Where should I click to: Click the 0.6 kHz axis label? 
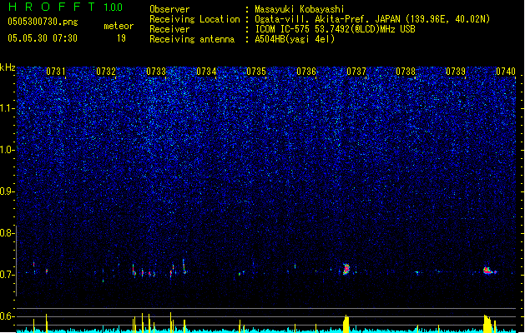(x=8, y=316)
